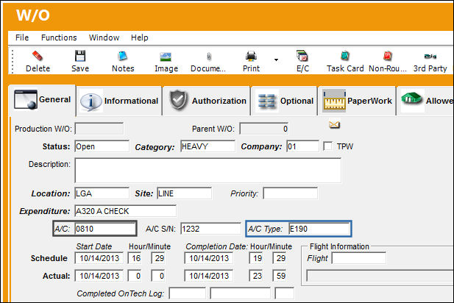454x303 pixels.
Task: Click the envelope mail icon
Action: coord(334,125)
